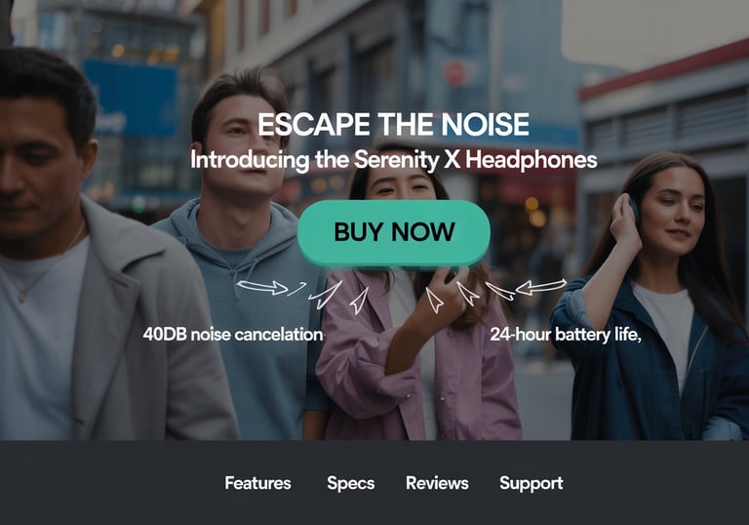Click the long outlined arrow pointing right
749x525 pixels.
pyautogui.click(x=262, y=287)
